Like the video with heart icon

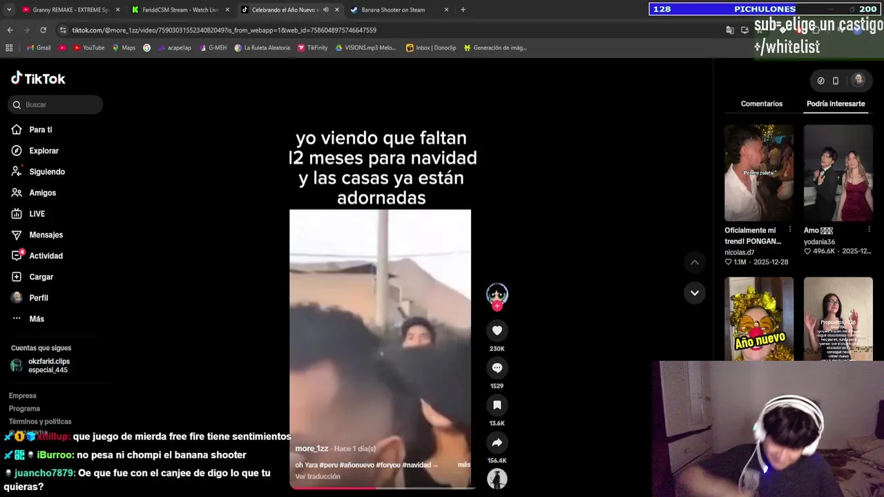coord(497,331)
